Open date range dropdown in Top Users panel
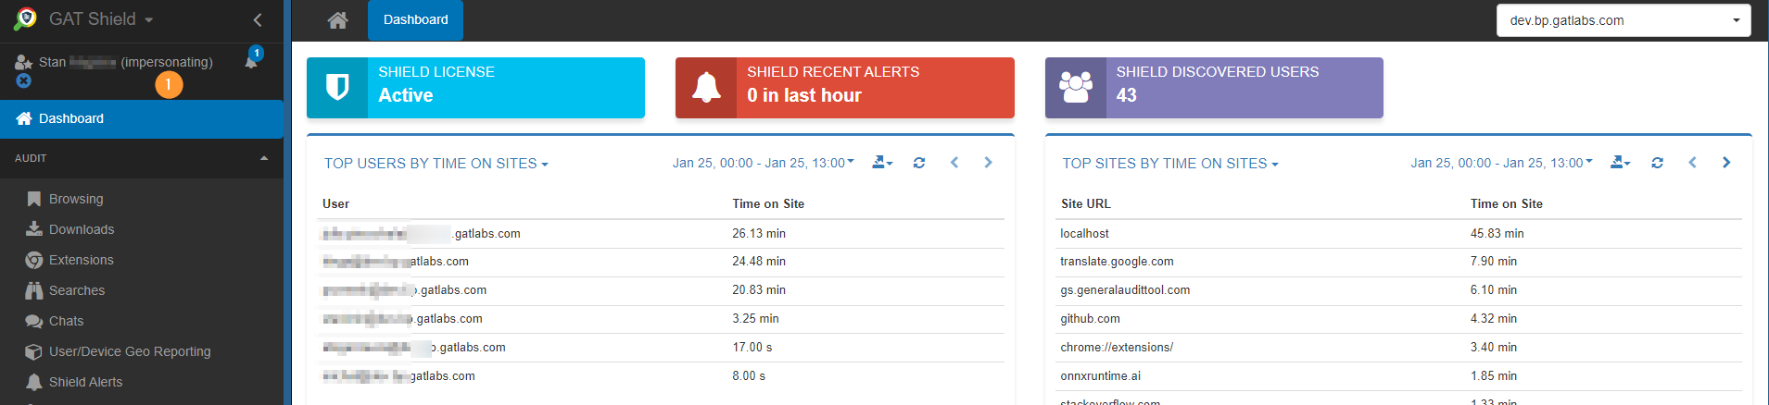 [x=764, y=163]
